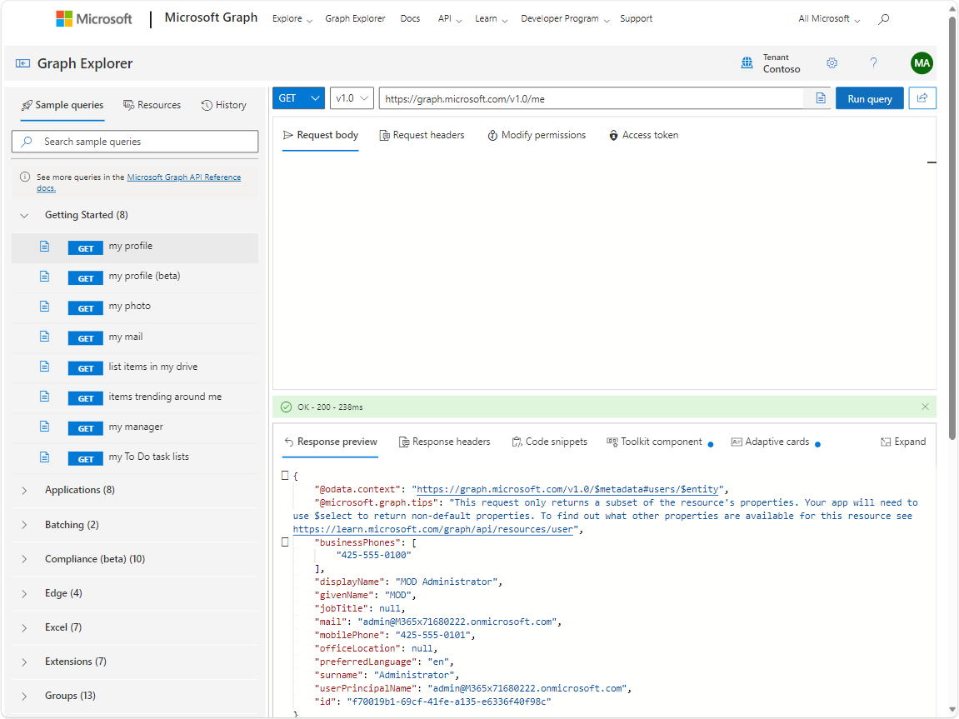Open the Access token tab
Screen dimensions: 959x719
[x=643, y=135]
